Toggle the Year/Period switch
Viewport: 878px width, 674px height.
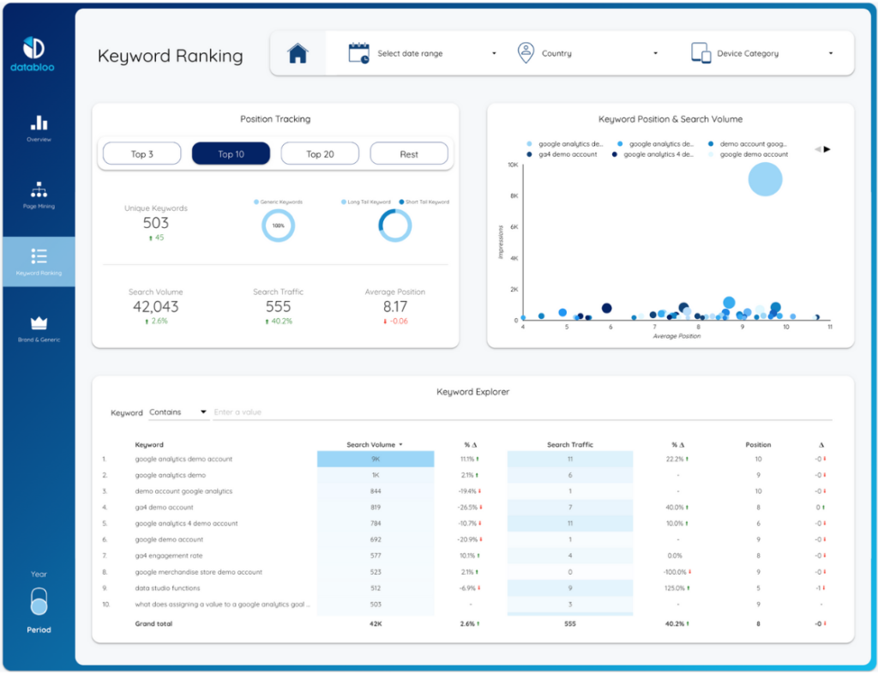click(39, 601)
